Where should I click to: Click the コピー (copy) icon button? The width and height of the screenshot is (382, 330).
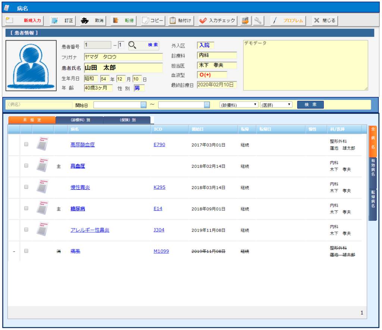click(153, 21)
